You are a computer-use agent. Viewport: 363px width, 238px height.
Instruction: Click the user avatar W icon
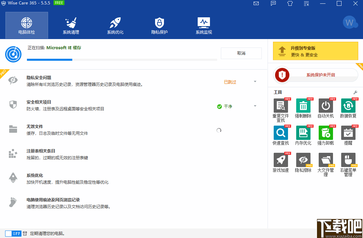point(350,23)
